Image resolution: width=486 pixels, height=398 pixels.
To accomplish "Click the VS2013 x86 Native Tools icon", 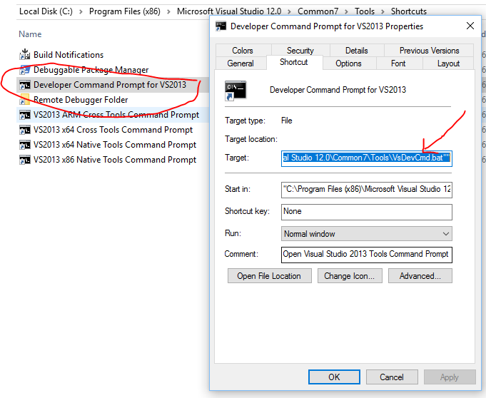I will 25,160.
